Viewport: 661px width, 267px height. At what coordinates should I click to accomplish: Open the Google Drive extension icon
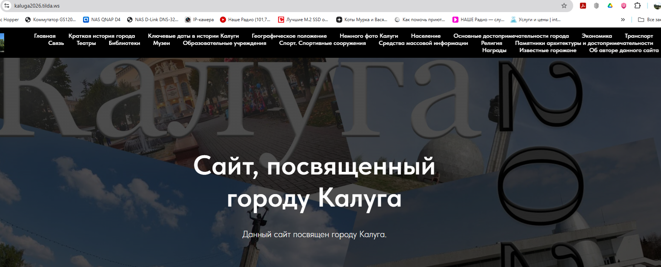click(x=610, y=6)
